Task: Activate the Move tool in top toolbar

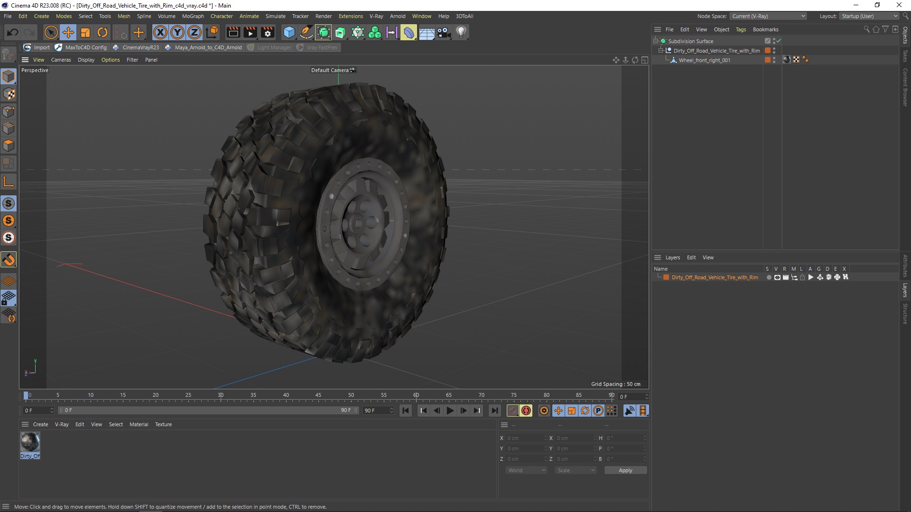Action: pos(68,32)
